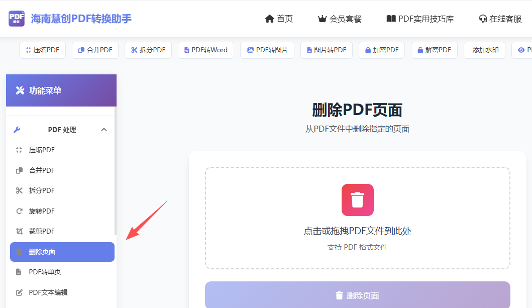Click 拆分PDF label in top toolbar
The image size is (532, 308).
[x=153, y=50]
